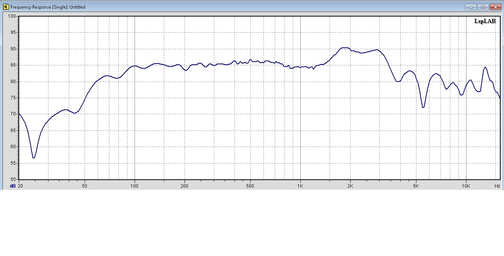This screenshot has height=256, width=504.
Task: Click the 2K label on the frequency axis
Action: tap(350, 186)
